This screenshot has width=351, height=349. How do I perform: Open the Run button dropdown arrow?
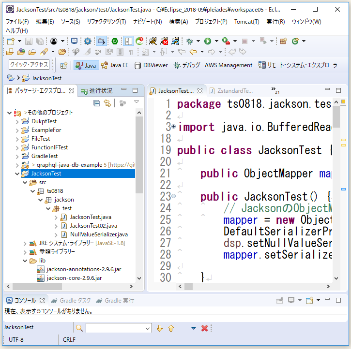click(x=216, y=41)
